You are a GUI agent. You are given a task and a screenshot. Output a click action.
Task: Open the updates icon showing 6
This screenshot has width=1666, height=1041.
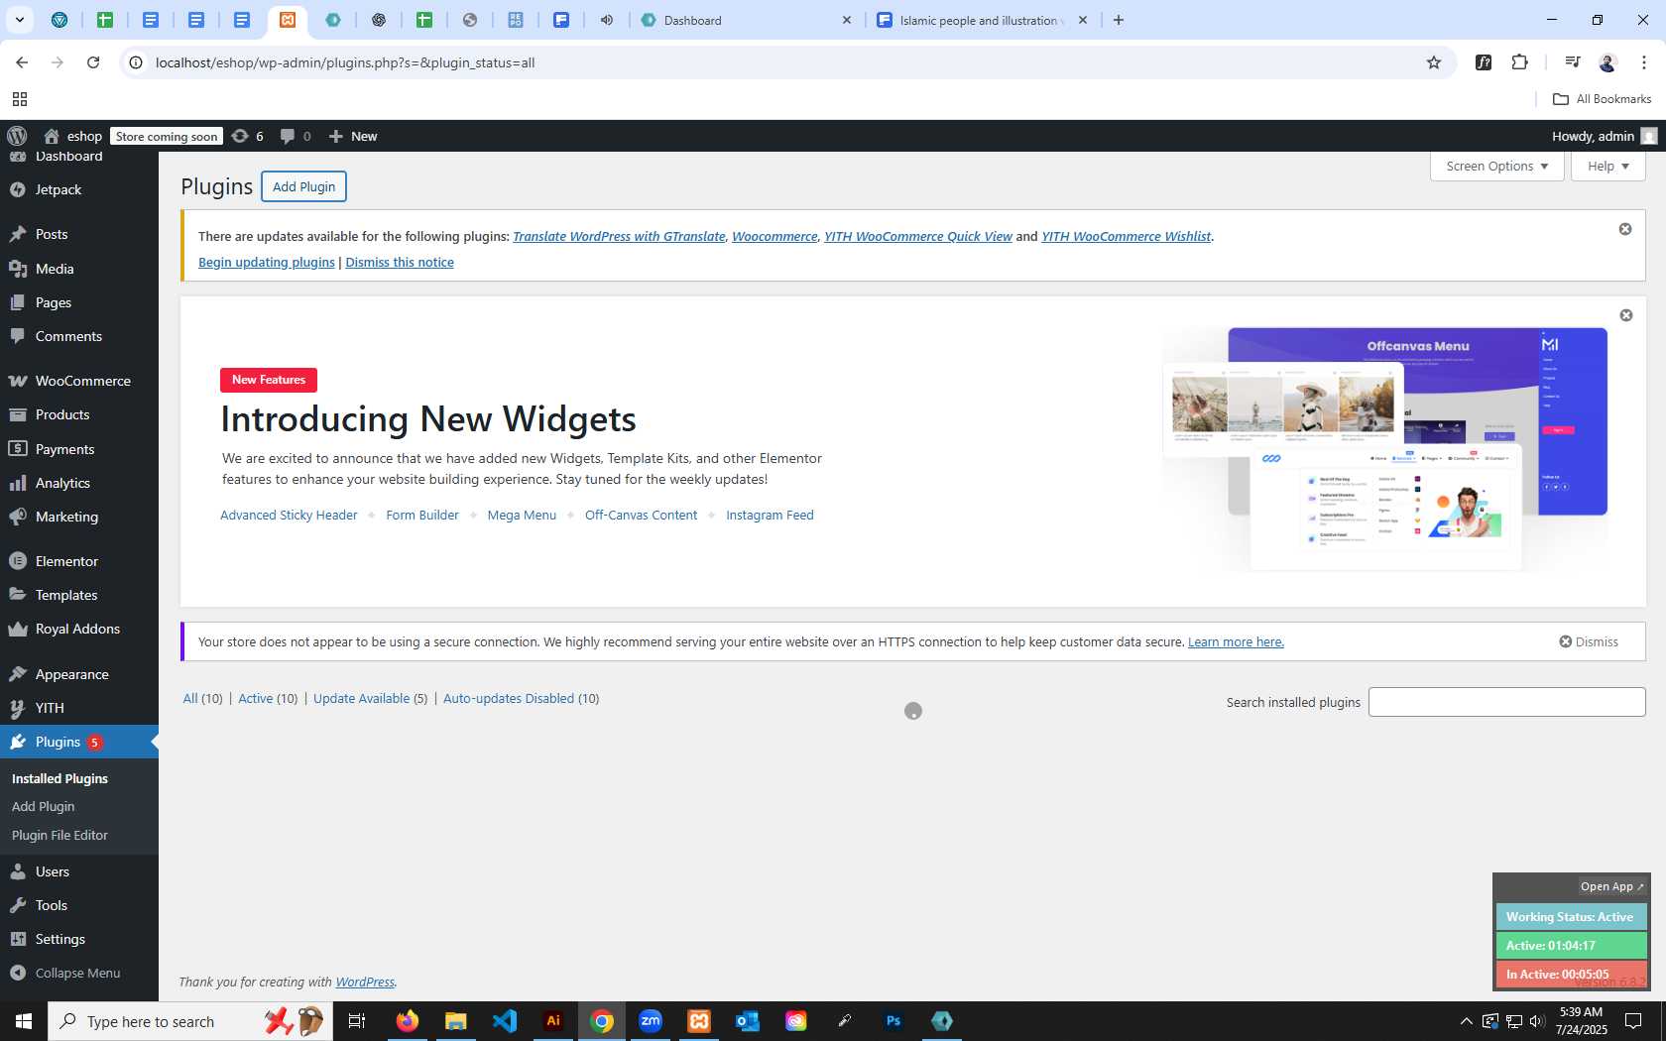click(x=248, y=136)
